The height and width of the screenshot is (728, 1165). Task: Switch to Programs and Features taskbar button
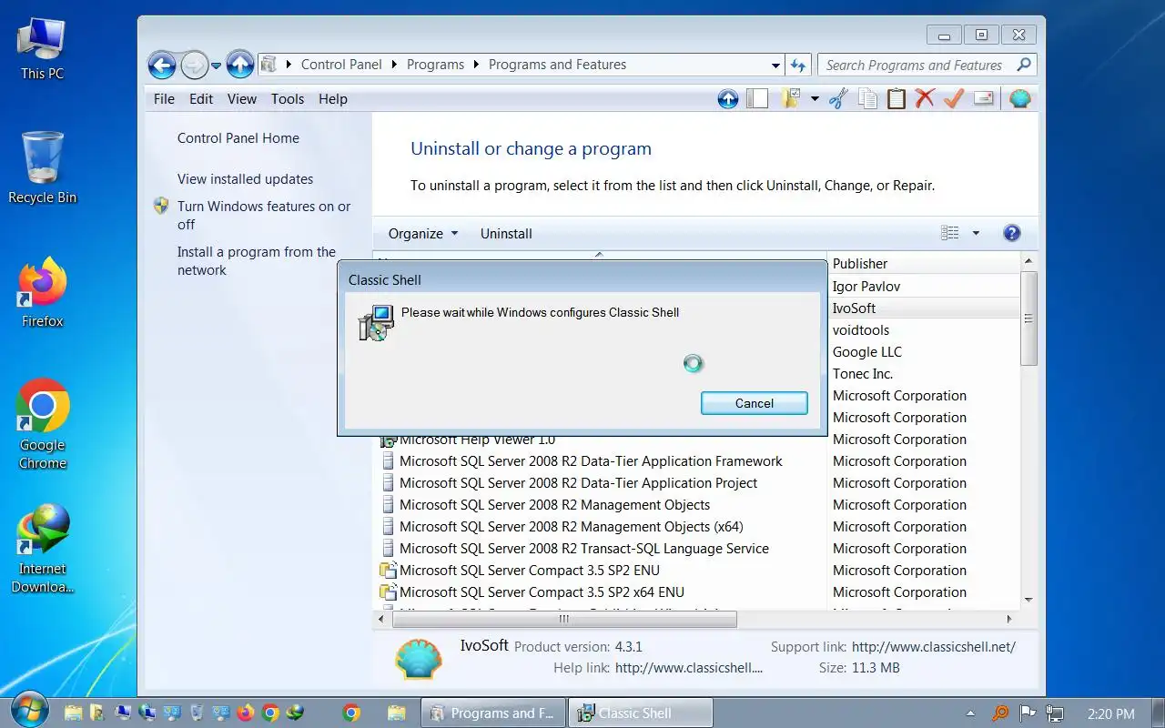click(492, 713)
